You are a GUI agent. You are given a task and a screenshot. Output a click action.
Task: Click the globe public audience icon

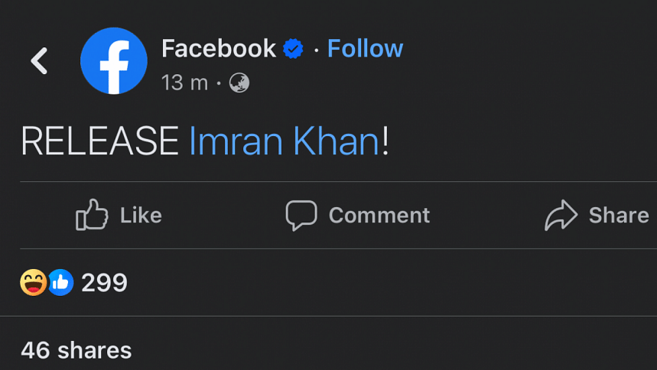[x=239, y=83]
